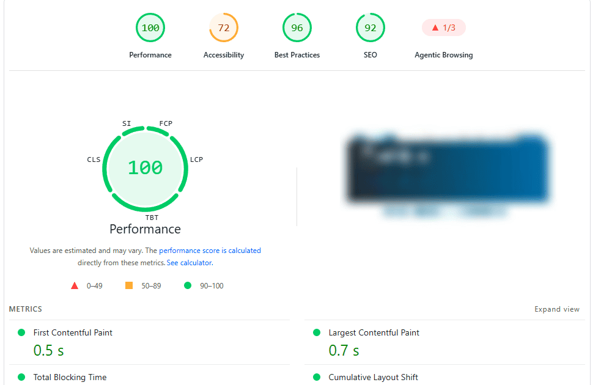Click the large Performance heading under the gauge
This screenshot has width=601, height=385.
click(146, 229)
